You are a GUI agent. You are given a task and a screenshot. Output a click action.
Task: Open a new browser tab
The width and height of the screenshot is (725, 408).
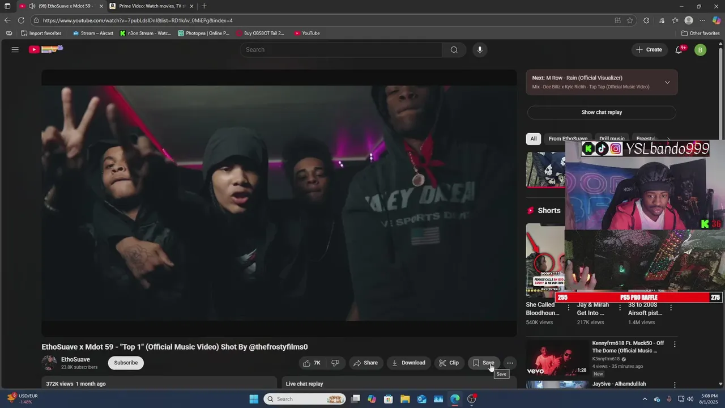[x=204, y=6]
